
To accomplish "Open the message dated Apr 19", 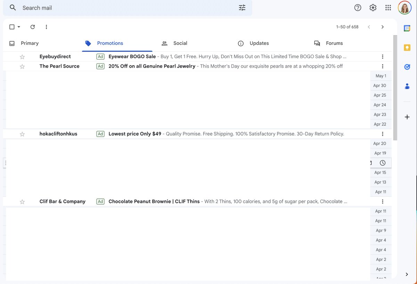I will pyautogui.click(x=380, y=153).
